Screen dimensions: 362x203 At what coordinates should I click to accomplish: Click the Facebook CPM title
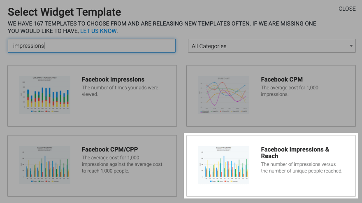coord(282,79)
